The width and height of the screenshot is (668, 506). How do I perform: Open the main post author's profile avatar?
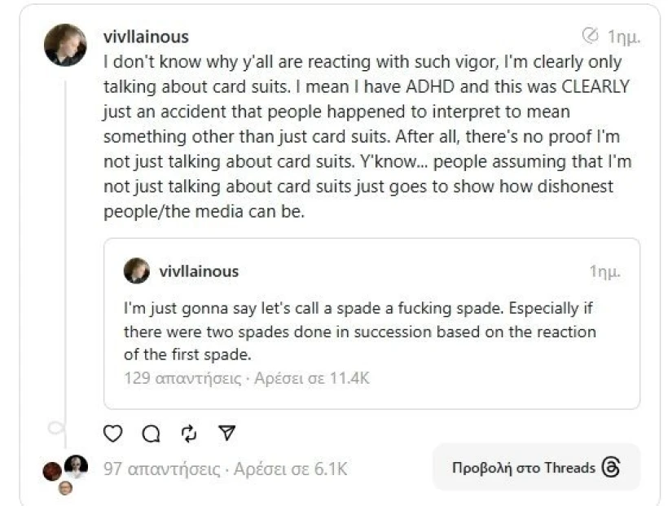point(65,45)
